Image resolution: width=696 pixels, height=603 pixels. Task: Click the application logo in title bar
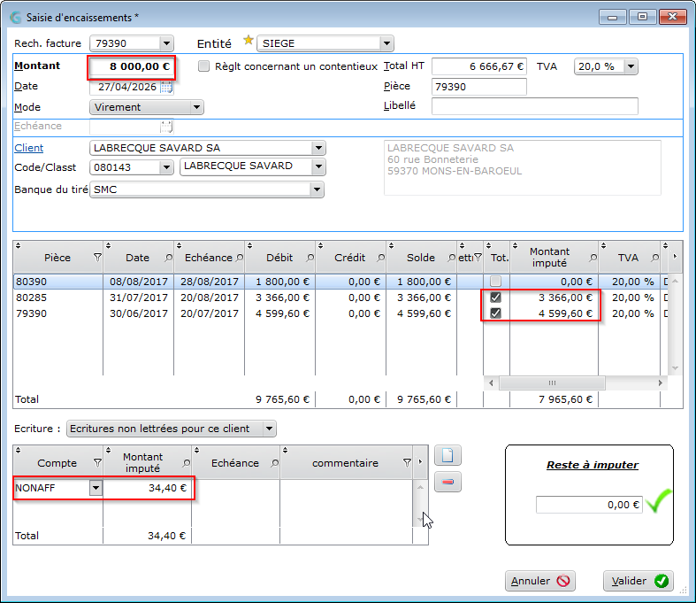tap(16, 18)
